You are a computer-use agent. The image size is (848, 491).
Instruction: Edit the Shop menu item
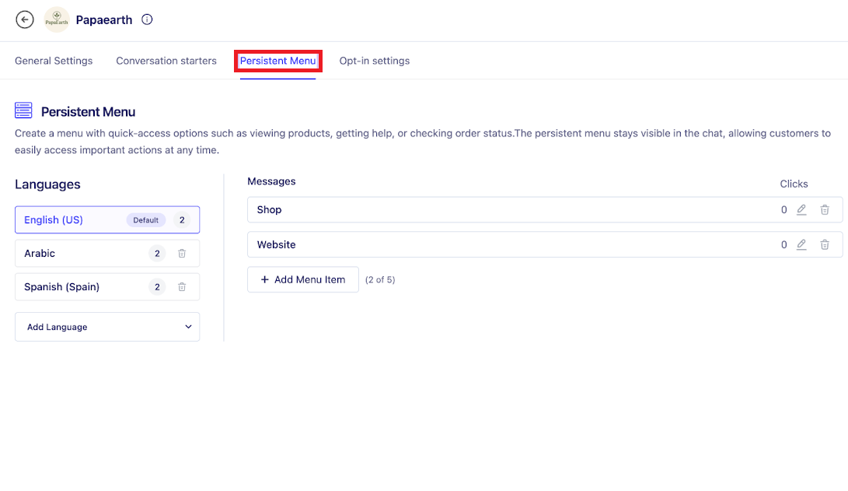coord(801,209)
